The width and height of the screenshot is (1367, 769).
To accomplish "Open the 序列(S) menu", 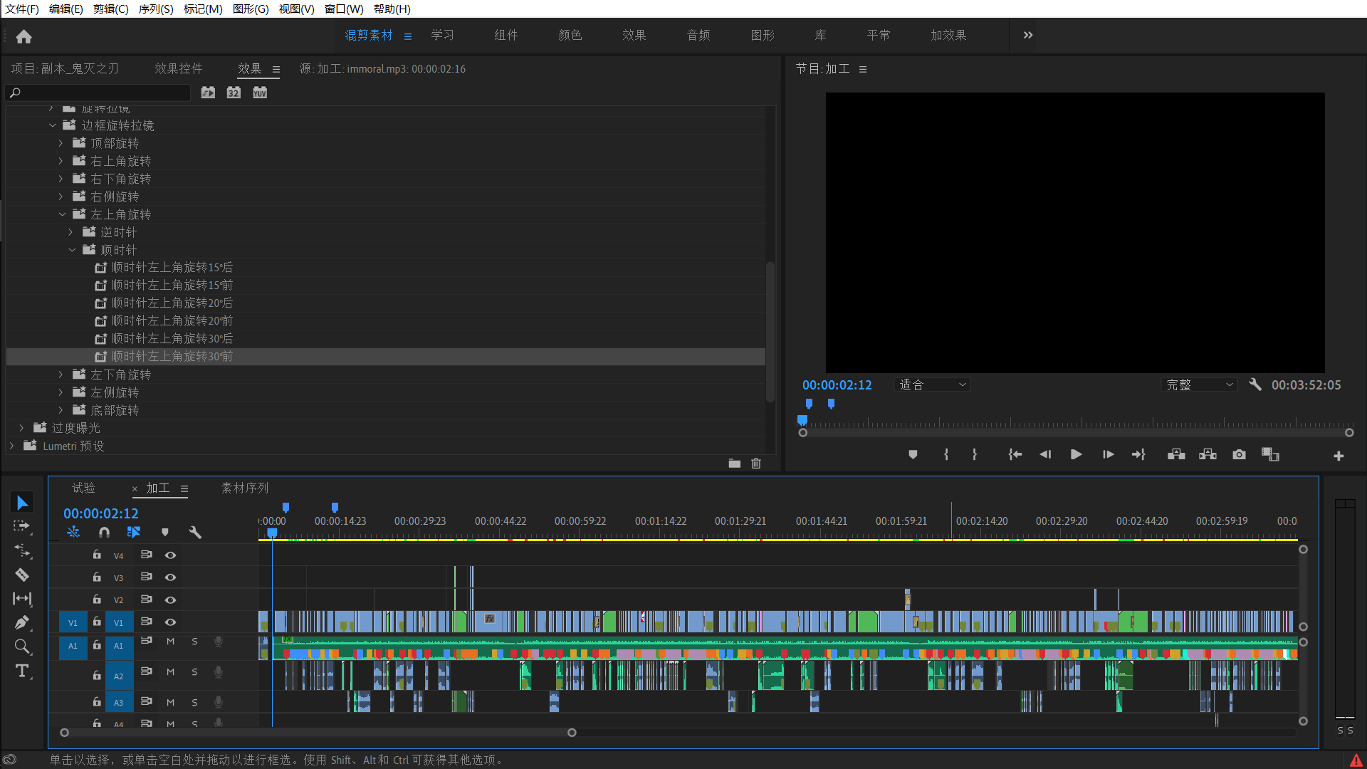I will coord(156,9).
